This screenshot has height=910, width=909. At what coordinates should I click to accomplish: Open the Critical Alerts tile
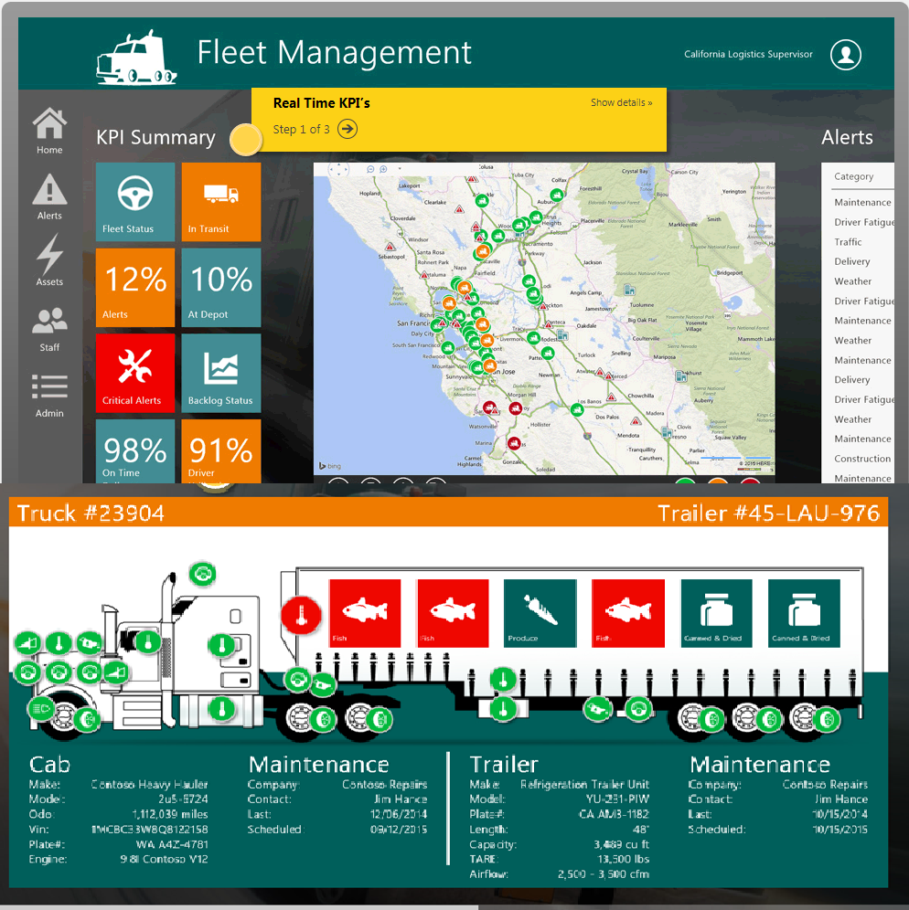tap(135, 373)
